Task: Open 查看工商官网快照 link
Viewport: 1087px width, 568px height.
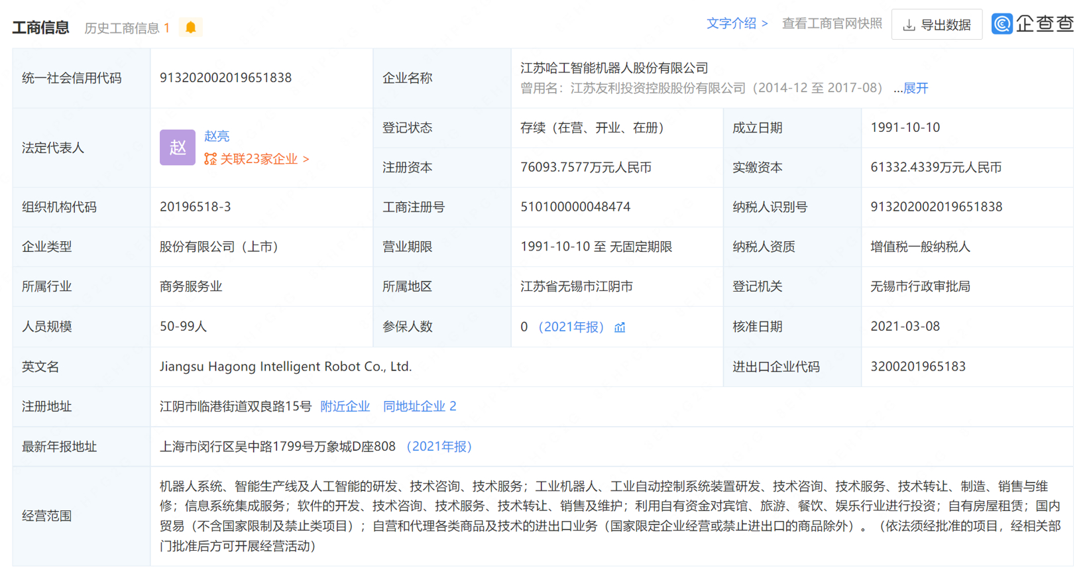Action: tap(832, 23)
